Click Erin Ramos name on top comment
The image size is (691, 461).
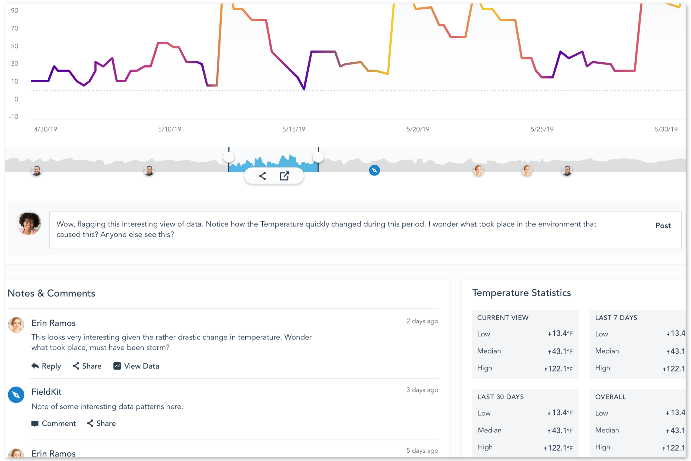point(53,323)
